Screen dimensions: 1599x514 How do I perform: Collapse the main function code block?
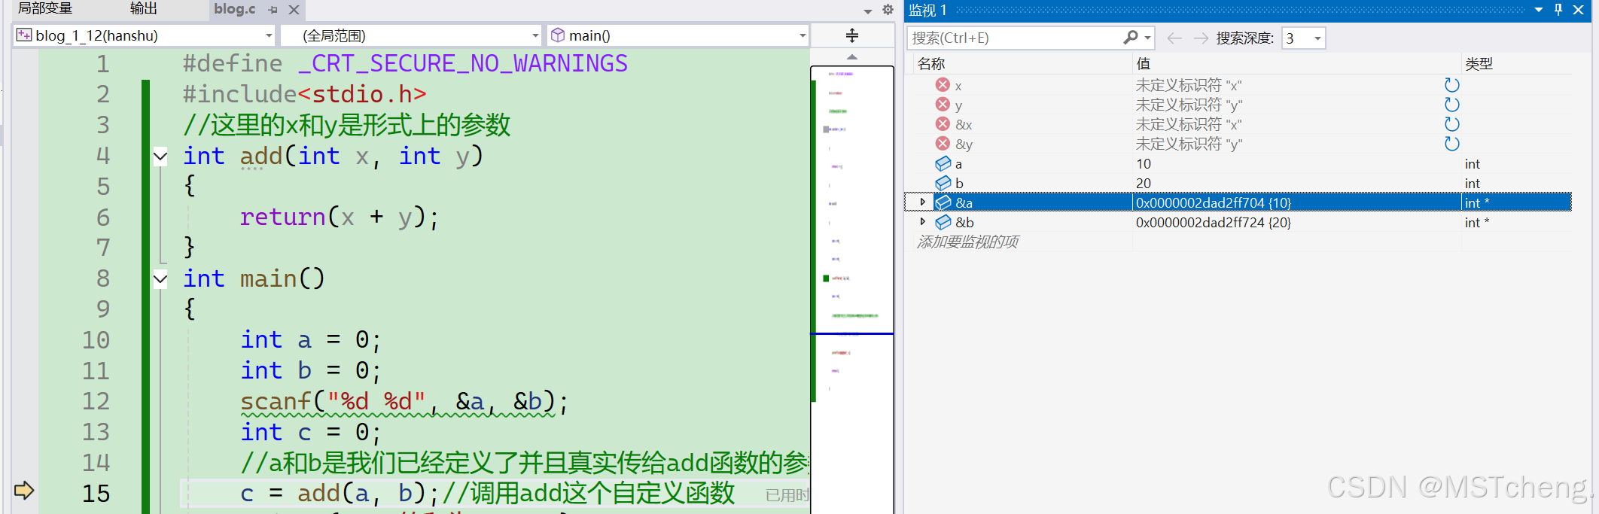(x=160, y=279)
